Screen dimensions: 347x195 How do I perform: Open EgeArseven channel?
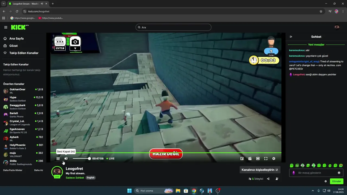tap(23, 131)
